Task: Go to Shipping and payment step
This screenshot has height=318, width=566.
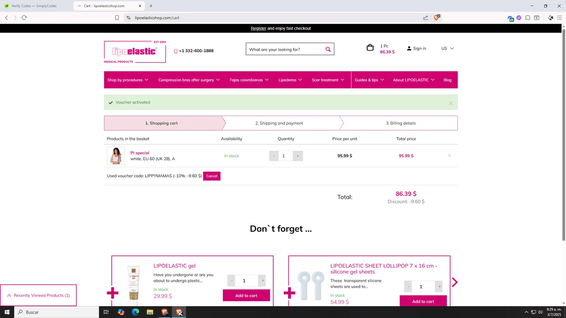Action: (x=279, y=123)
